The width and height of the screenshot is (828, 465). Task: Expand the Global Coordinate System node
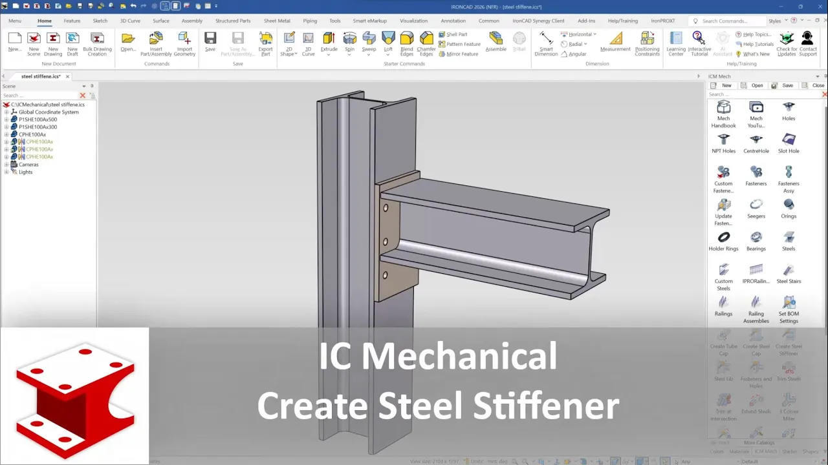(6, 112)
